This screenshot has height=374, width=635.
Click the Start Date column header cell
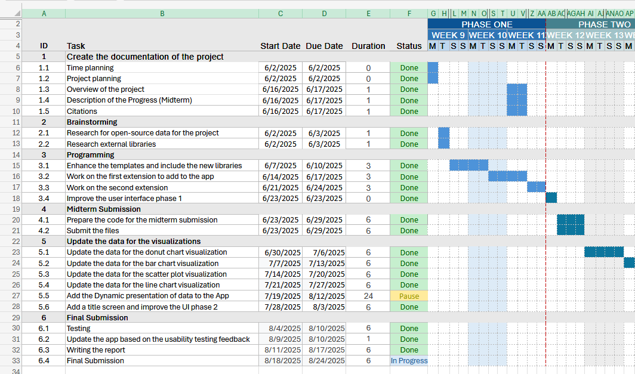[x=280, y=46]
